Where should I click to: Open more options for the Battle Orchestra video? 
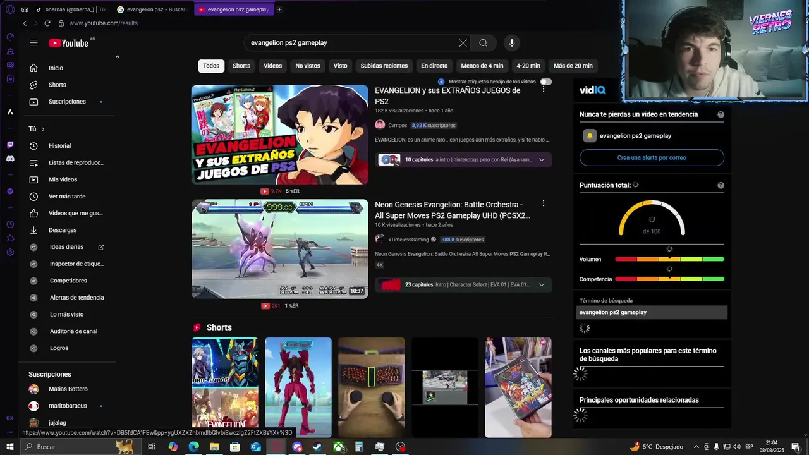coord(543,203)
